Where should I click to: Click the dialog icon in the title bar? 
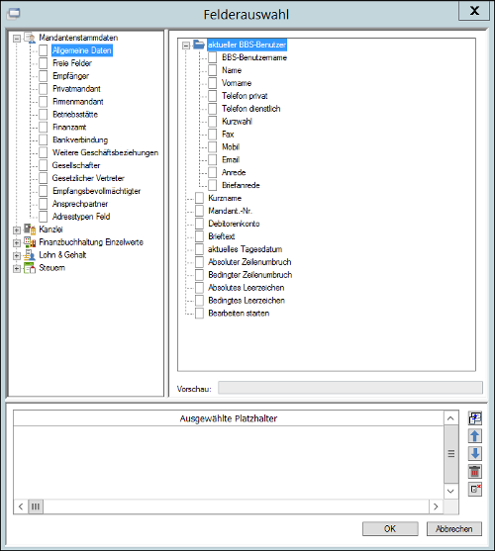[x=13, y=14]
